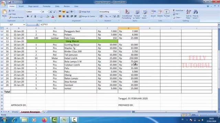Open Conditional Formatting menu

pyautogui.click(x=127, y=14)
